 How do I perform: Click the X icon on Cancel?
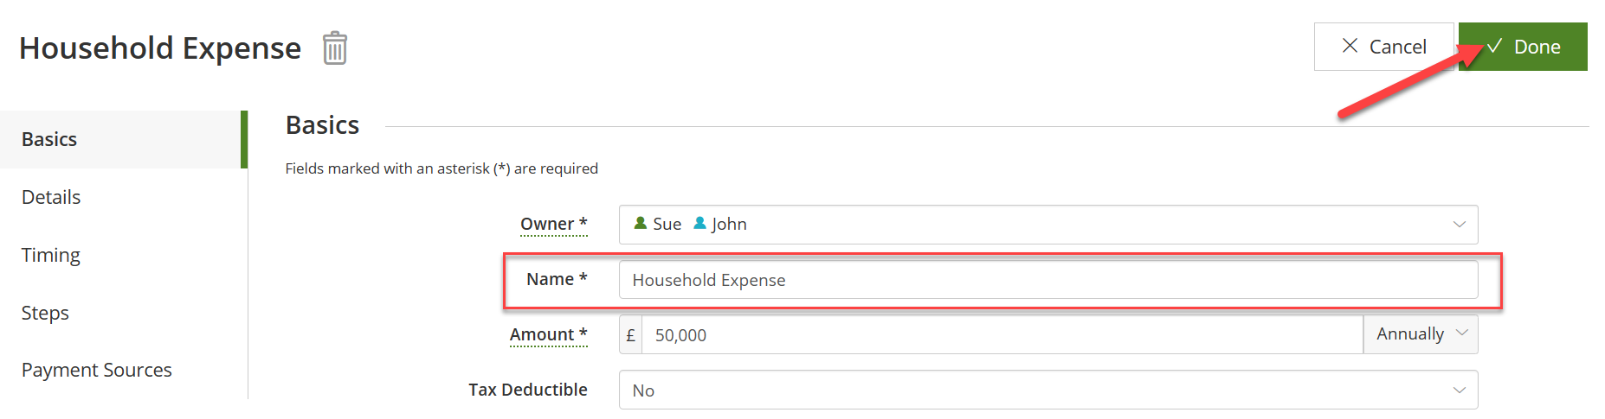point(1350,46)
